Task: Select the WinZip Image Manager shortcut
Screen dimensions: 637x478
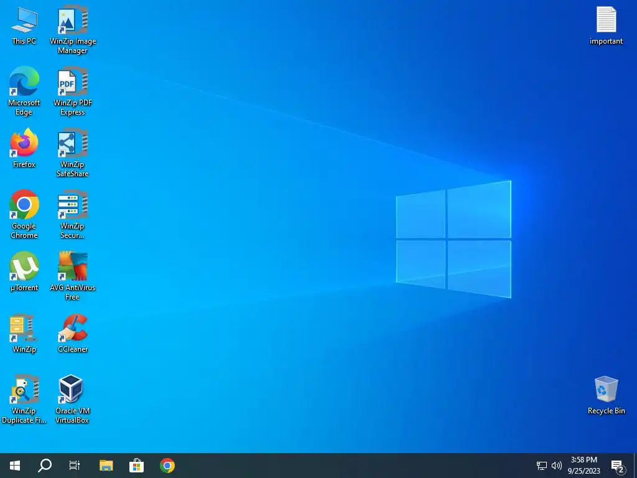Action: [x=73, y=30]
